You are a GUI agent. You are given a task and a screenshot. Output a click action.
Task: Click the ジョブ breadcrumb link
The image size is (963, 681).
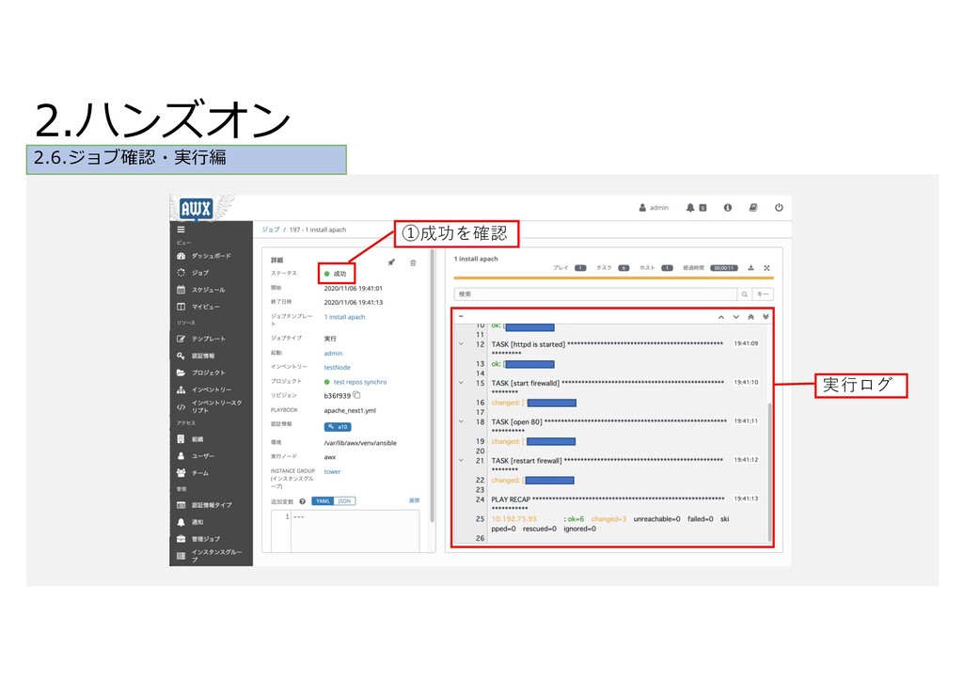[270, 230]
